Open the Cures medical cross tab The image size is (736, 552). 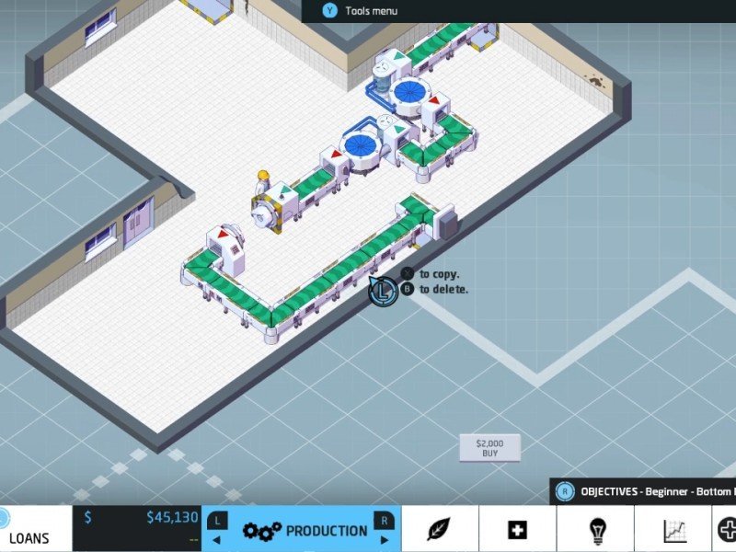(x=517, y=530)
